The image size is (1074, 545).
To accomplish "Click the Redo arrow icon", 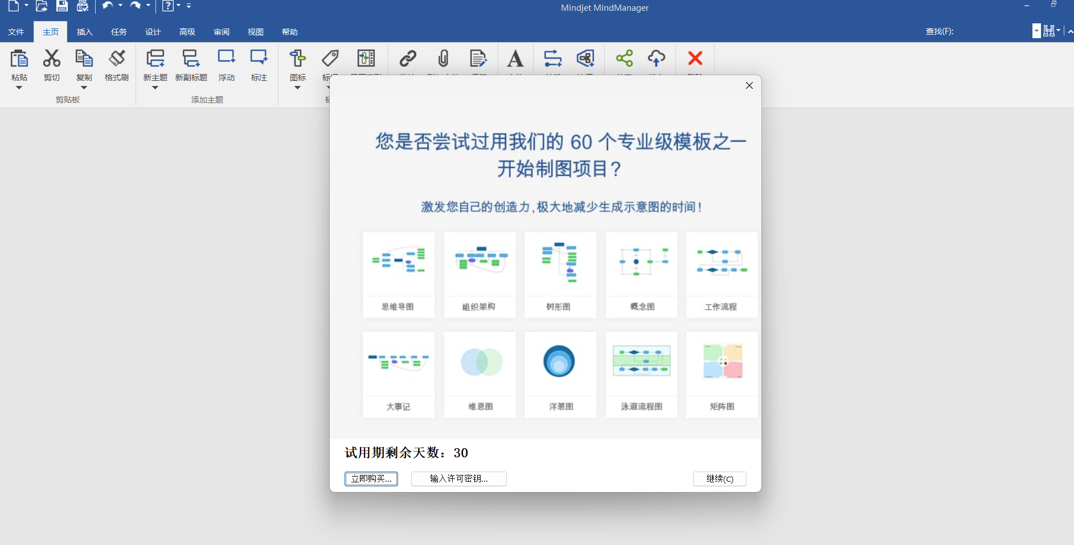I will [136, 6].
